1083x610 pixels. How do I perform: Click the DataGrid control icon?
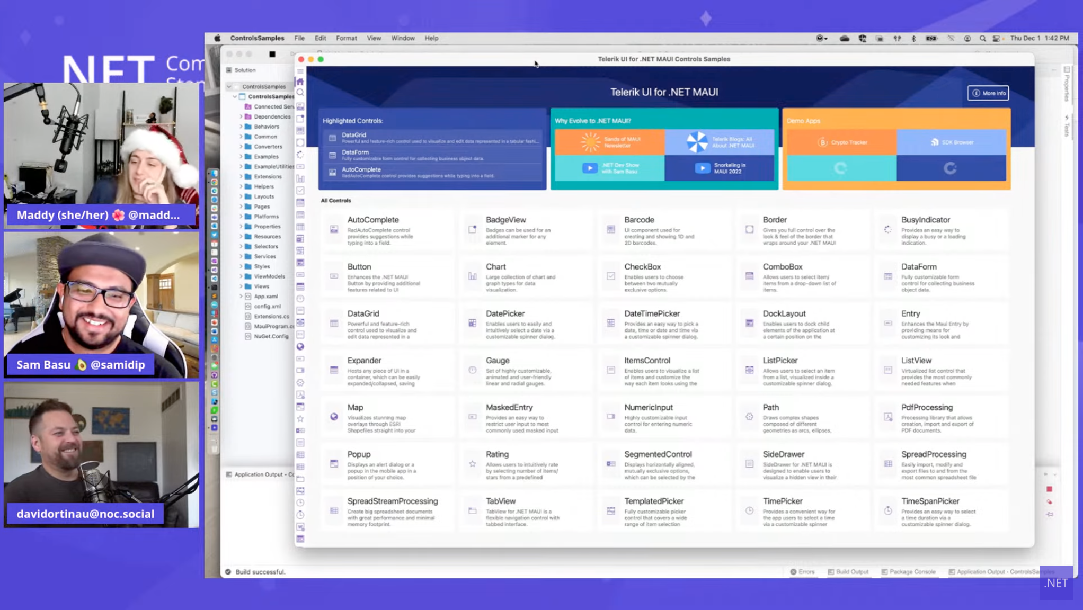click(x=334, y=325)
